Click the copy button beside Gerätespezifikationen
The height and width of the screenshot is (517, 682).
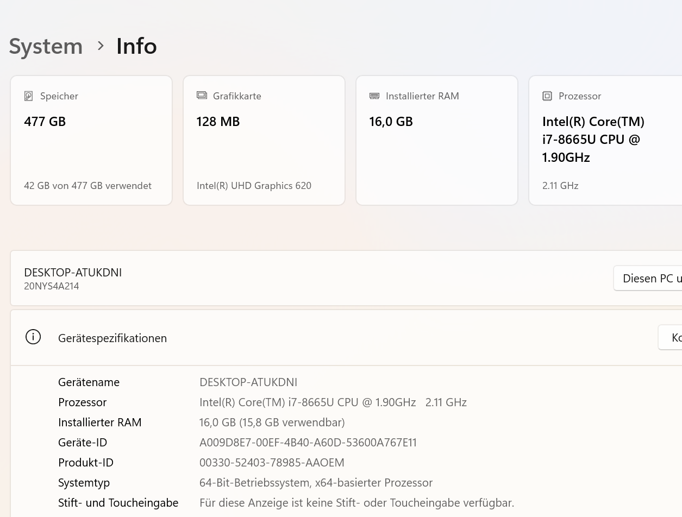coord(670,338)
